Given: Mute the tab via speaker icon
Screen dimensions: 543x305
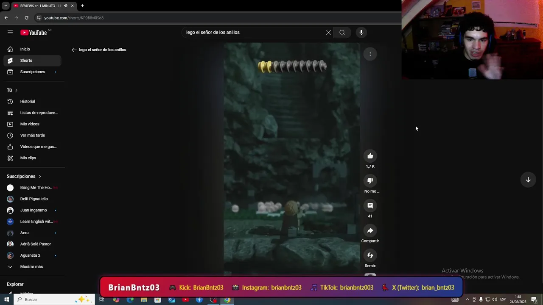Looking at the screenshot, I should coord(65,6).
